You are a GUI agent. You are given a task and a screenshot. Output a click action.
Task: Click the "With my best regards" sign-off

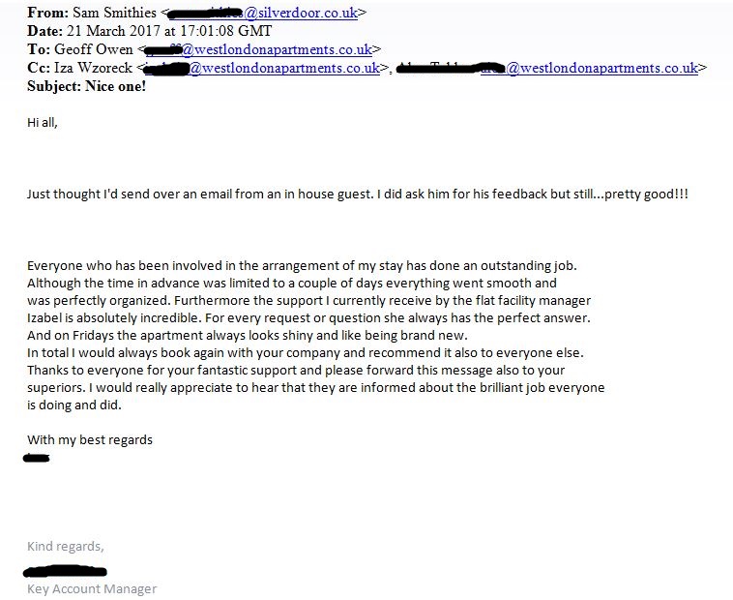(90, 439)
